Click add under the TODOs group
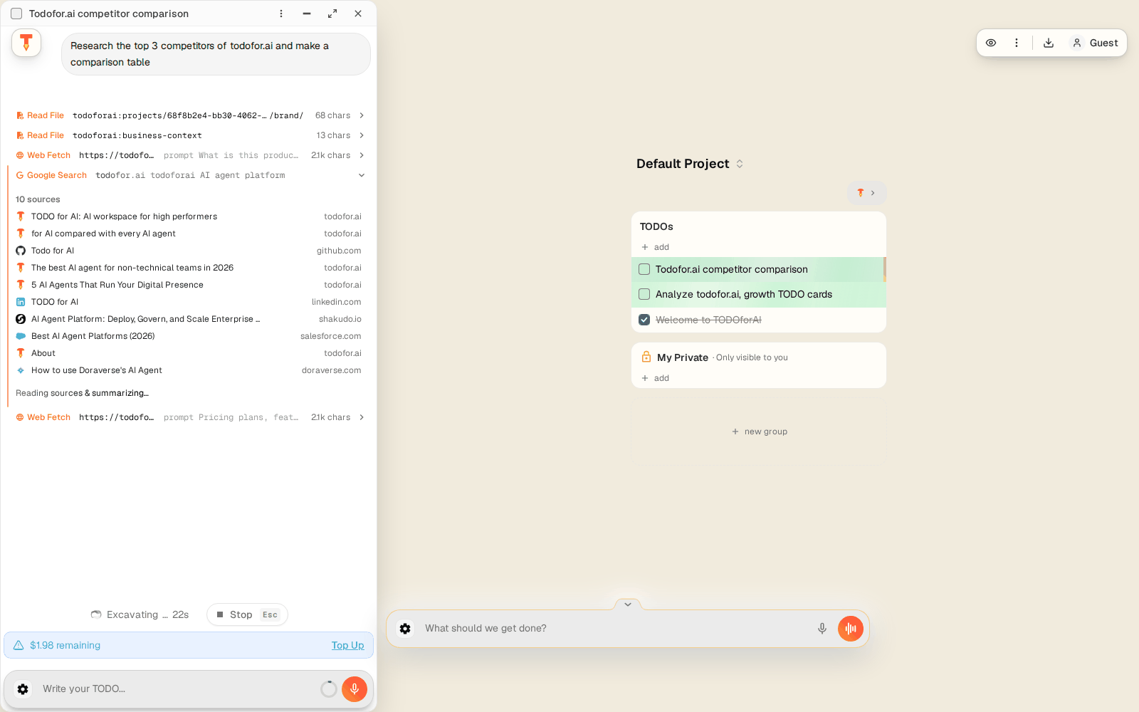The height and width of the screenshot is (712, 1139). click(656, 247)
